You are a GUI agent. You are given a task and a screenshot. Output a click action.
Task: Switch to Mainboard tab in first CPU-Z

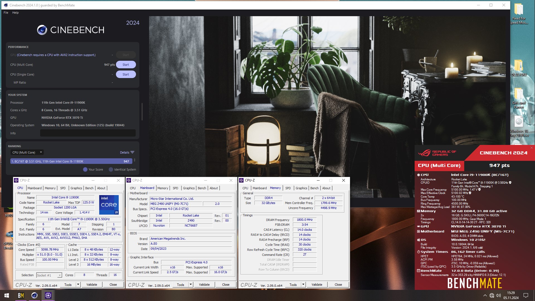coord(35,188)
